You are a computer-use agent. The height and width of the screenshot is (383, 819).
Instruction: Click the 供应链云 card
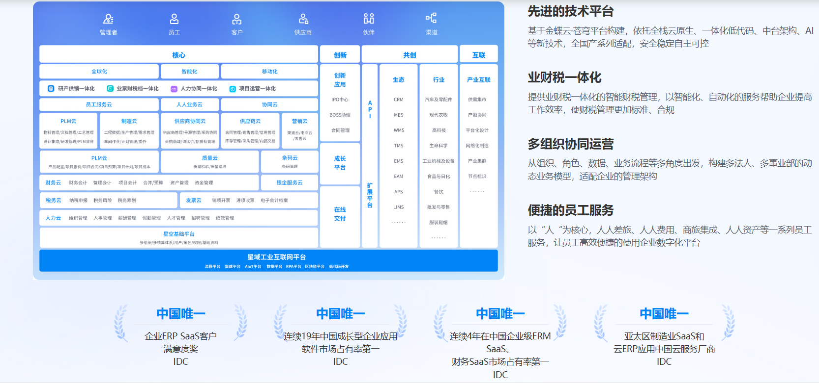[x=250, y=130]
